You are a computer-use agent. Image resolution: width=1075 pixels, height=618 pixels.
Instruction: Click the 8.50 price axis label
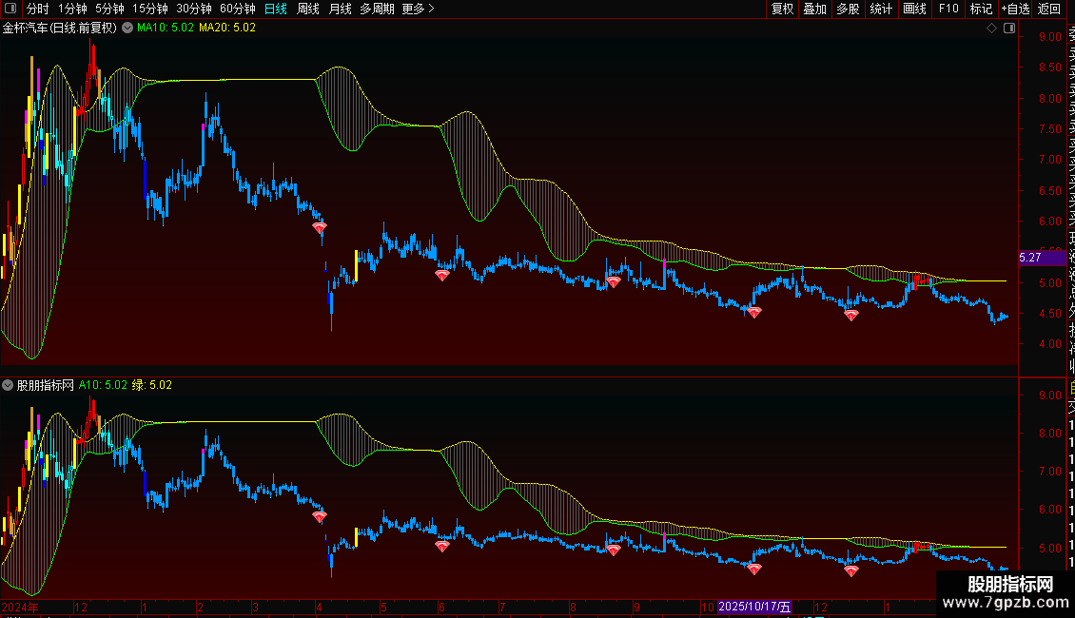pos(1049,68)
